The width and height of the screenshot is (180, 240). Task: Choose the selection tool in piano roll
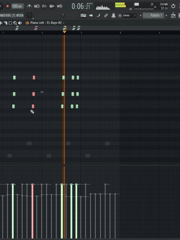pyautogui.click(x=10, y=23)
